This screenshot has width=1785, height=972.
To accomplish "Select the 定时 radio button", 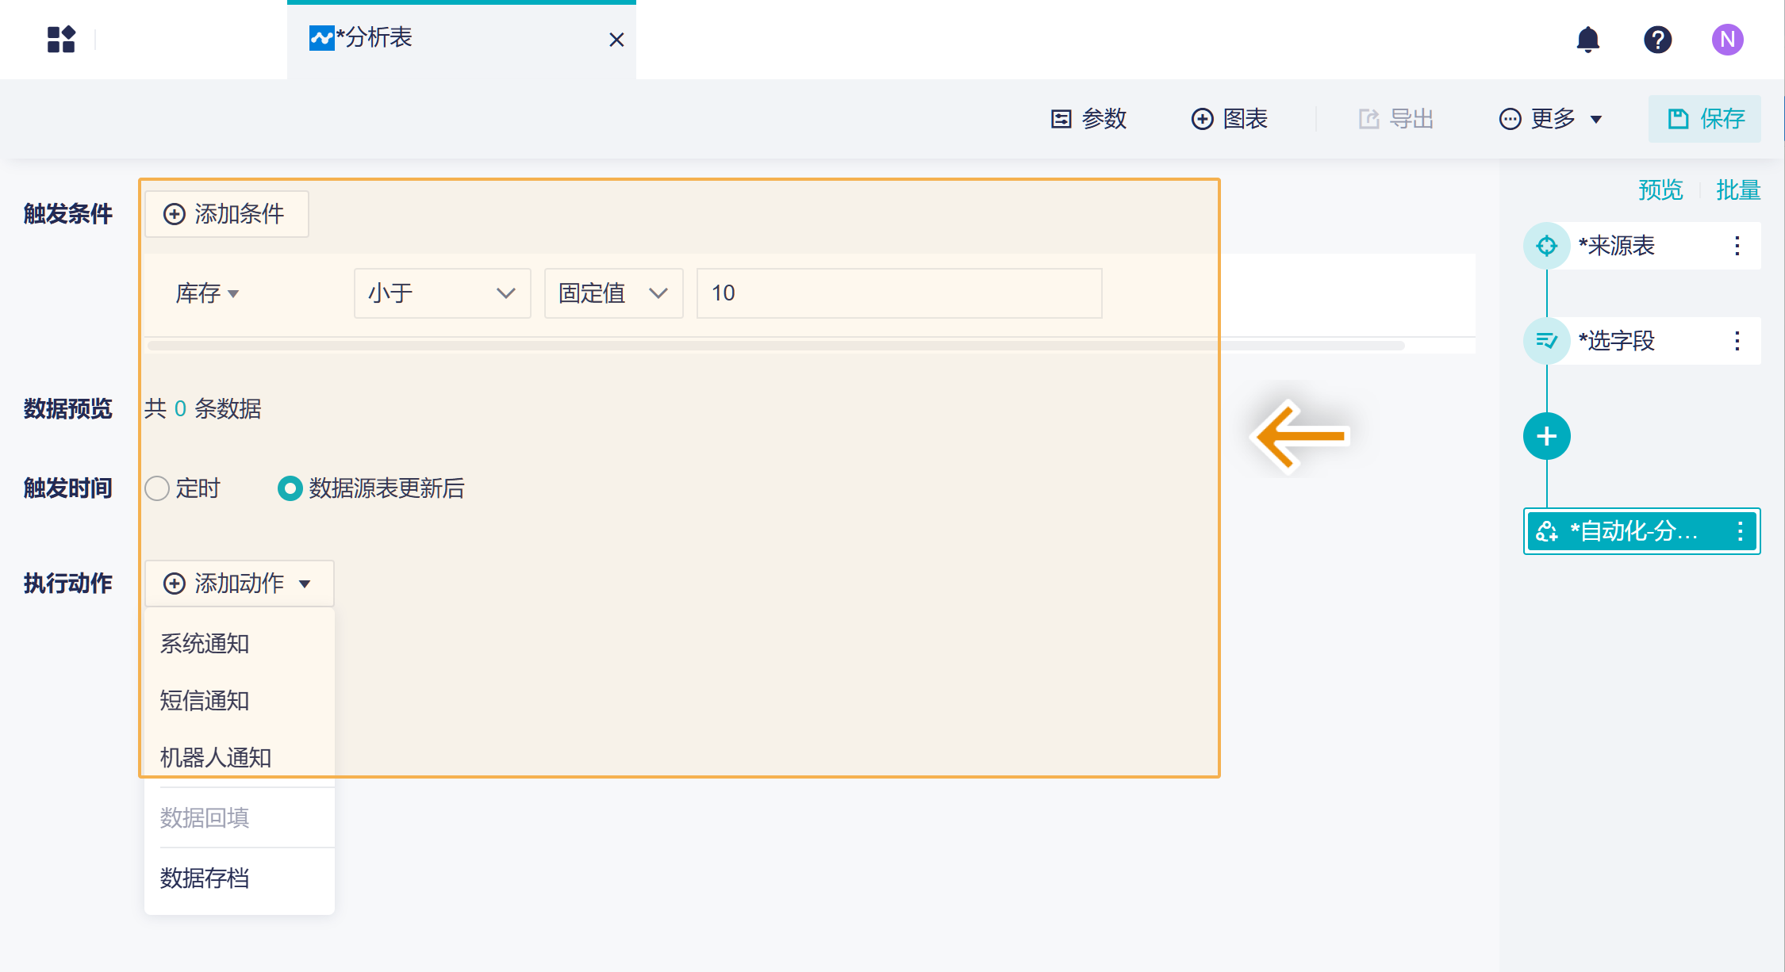I will [157, 488].
